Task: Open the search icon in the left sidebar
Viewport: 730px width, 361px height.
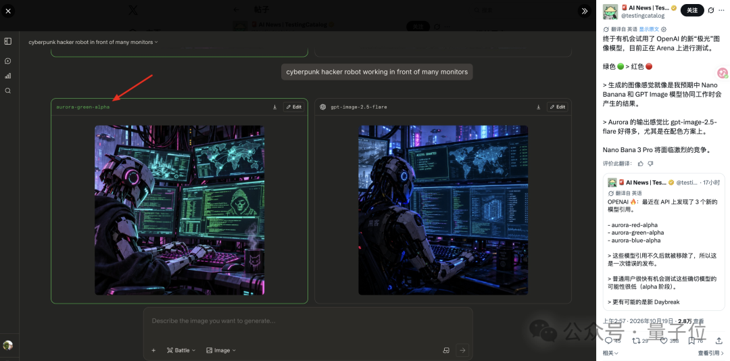Action: coord(8,91)
